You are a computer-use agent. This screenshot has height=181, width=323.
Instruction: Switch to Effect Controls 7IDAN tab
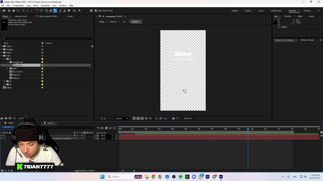tap(48, 16)
